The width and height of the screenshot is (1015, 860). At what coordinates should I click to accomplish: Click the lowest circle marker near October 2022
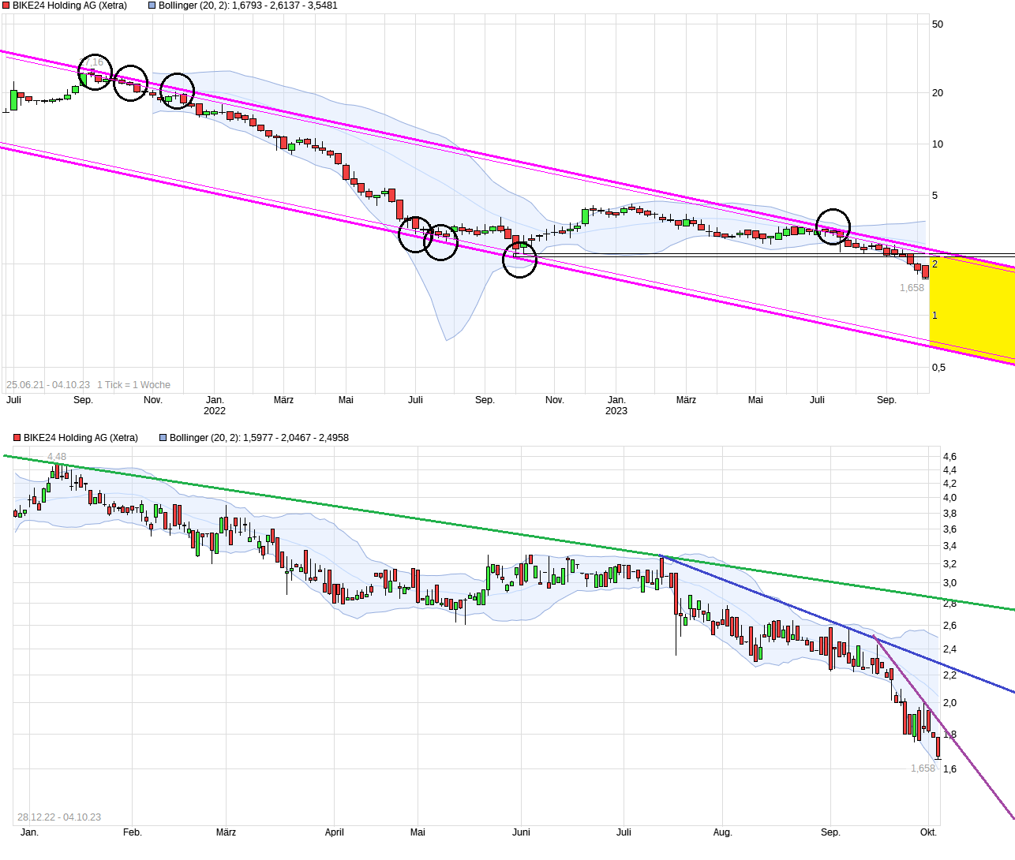point(519,260)
